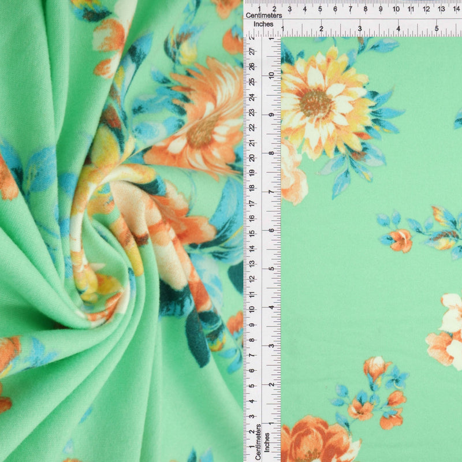Click the 14 mark on the horizontal centimeter ruler
462x462 pixels.
pyautogui.click(x=456, y=9)
